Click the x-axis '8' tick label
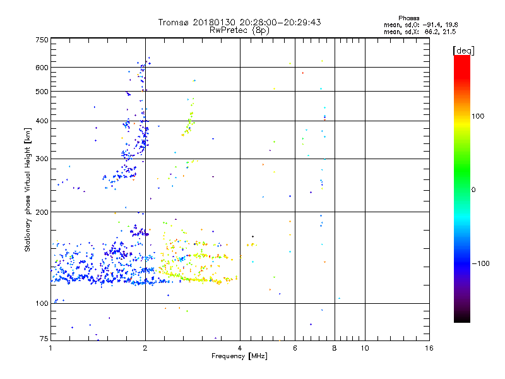The height and width of the screenshot is (379, 505). 335,348
